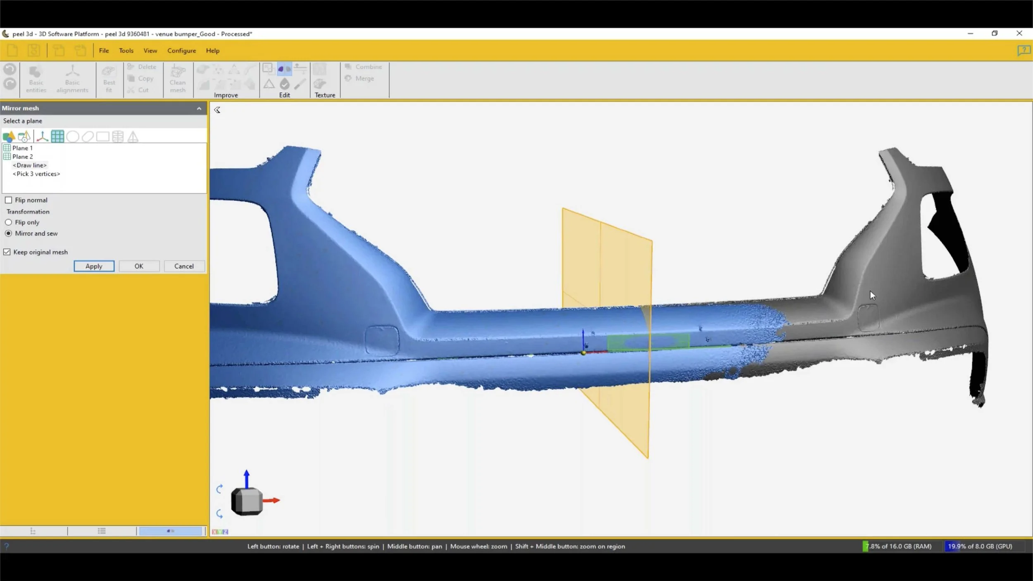Click the upper rotate view arrow

(219, 489)
